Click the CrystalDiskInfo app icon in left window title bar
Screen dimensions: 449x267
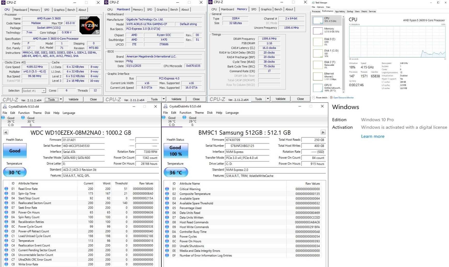click(x=4, y=107)
